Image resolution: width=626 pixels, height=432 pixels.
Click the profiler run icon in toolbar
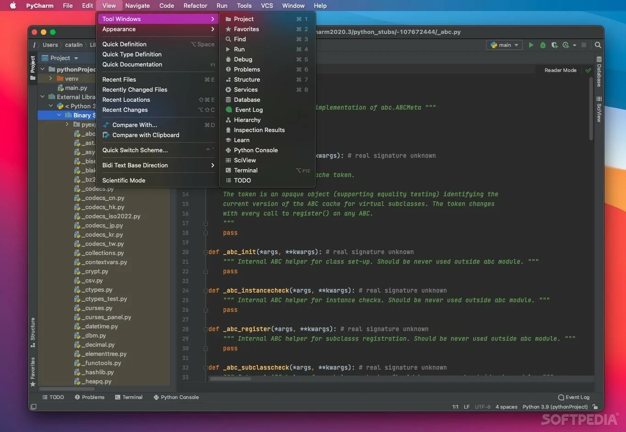(565, 45)
